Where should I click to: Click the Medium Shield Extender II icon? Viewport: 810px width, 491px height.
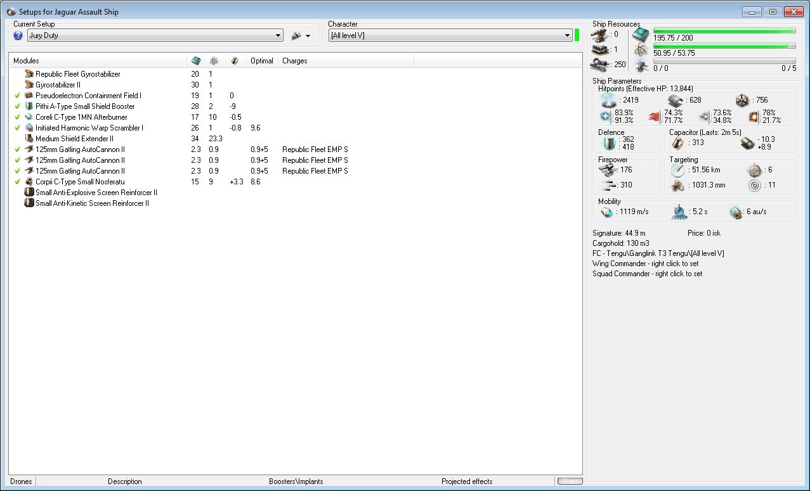pos(29,139)
